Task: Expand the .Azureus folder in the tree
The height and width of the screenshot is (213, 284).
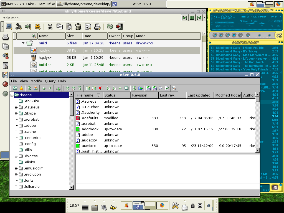Action: [x=16, y=107]
